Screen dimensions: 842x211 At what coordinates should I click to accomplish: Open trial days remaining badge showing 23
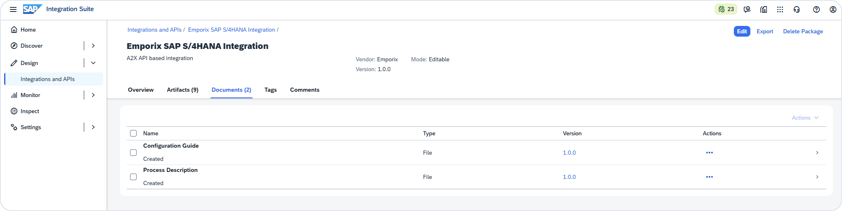tap(726, 9)
